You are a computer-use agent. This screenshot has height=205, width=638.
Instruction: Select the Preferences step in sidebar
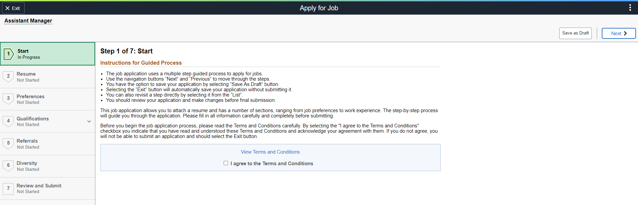[48, 99]
